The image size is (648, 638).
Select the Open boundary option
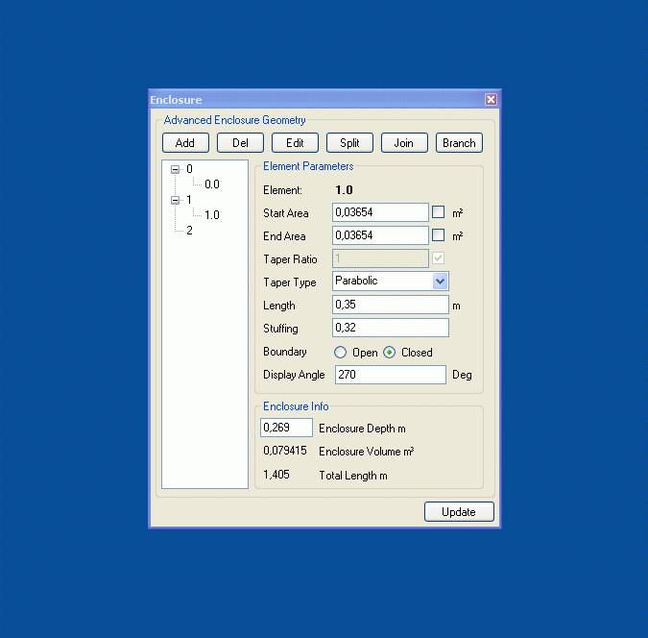click(x=340, y=353)
